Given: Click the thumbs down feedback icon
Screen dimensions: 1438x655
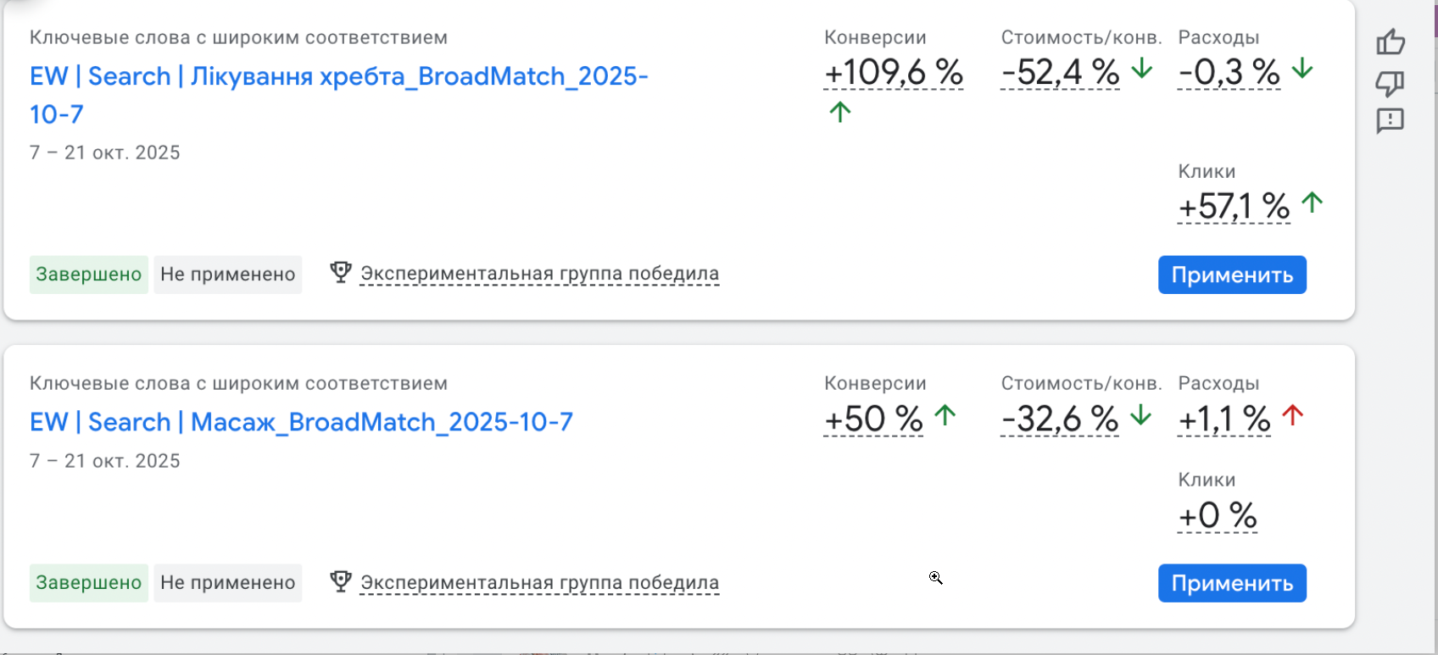Looking at the screenshot, I should tap(1391, 82).
